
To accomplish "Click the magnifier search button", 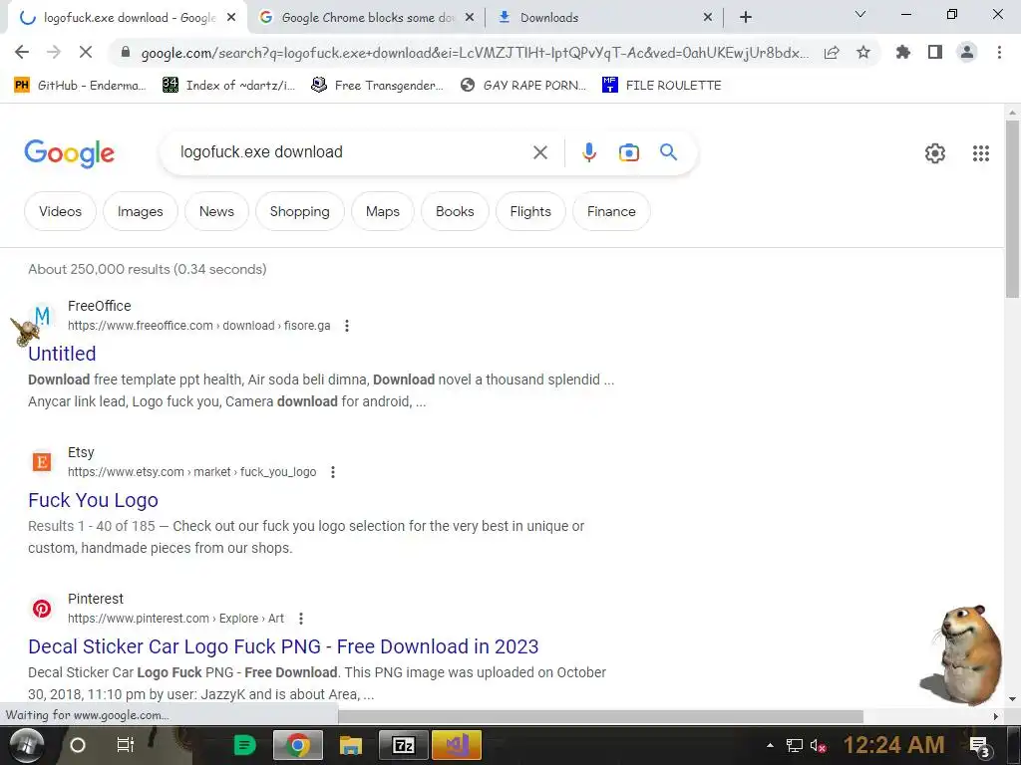I will (x=669, y=152).
